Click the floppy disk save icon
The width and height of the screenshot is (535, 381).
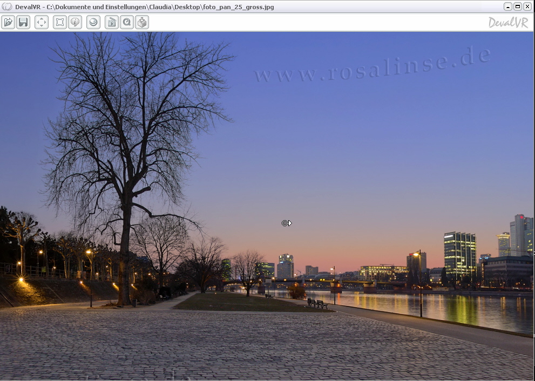click(x=23, y=22)
